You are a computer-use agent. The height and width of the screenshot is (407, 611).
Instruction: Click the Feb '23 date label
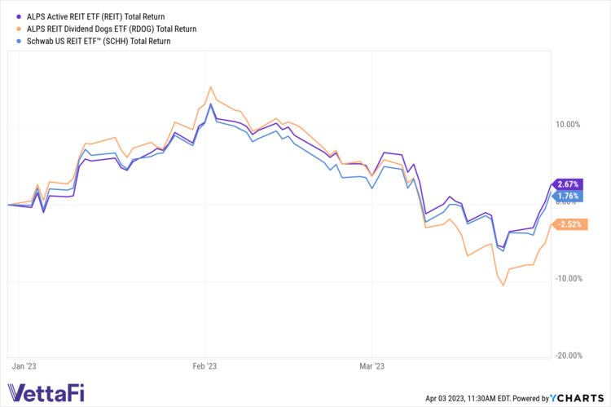click(204, 366)
